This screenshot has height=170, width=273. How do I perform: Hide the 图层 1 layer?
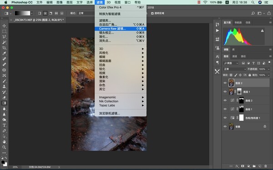(225, 92)
